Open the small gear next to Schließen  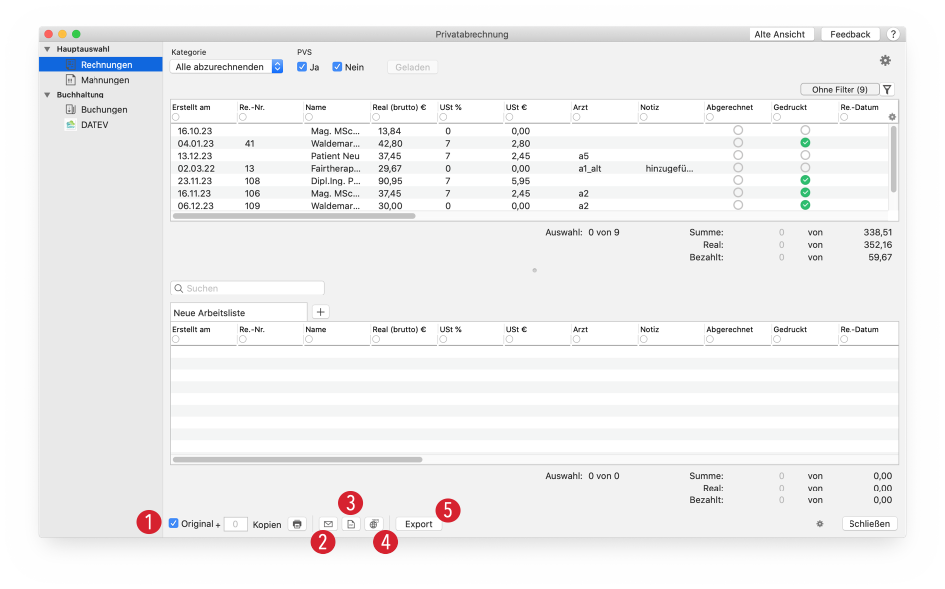pos(819,524)
